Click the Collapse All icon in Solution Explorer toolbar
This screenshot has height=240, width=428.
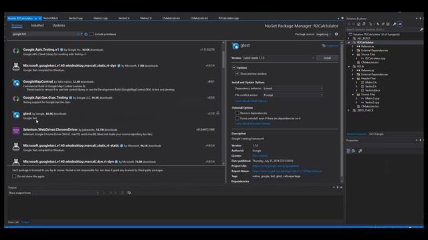pyautogui.click(x=383, y=24)
